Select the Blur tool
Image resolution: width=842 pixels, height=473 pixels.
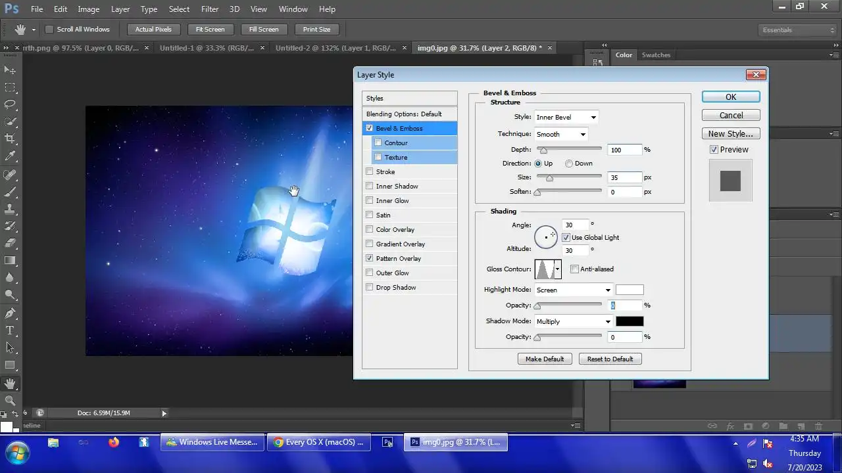pyautogui.click(x=10, y=277)
